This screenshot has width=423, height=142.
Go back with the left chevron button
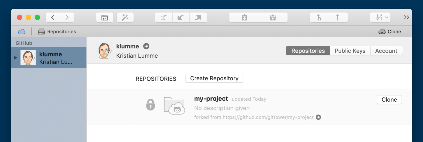point(53,17)
